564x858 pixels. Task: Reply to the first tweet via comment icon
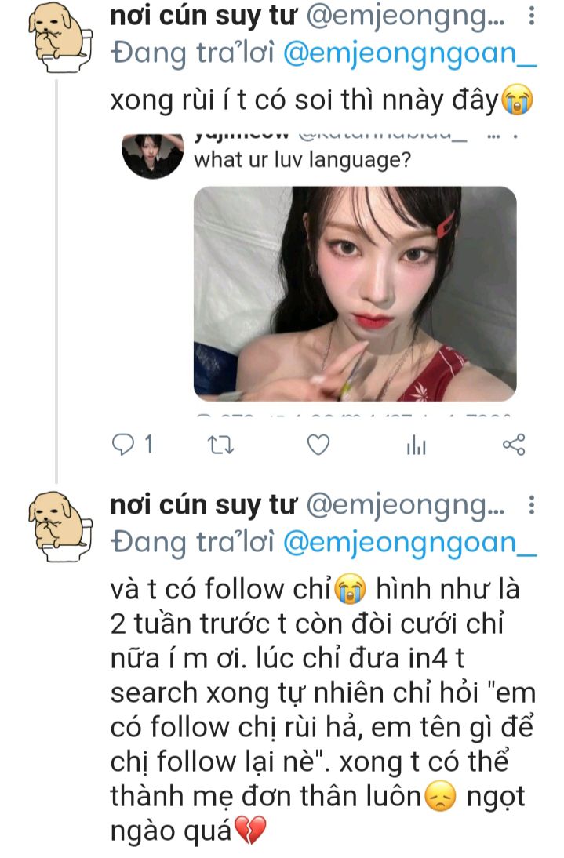coord(123,445)
